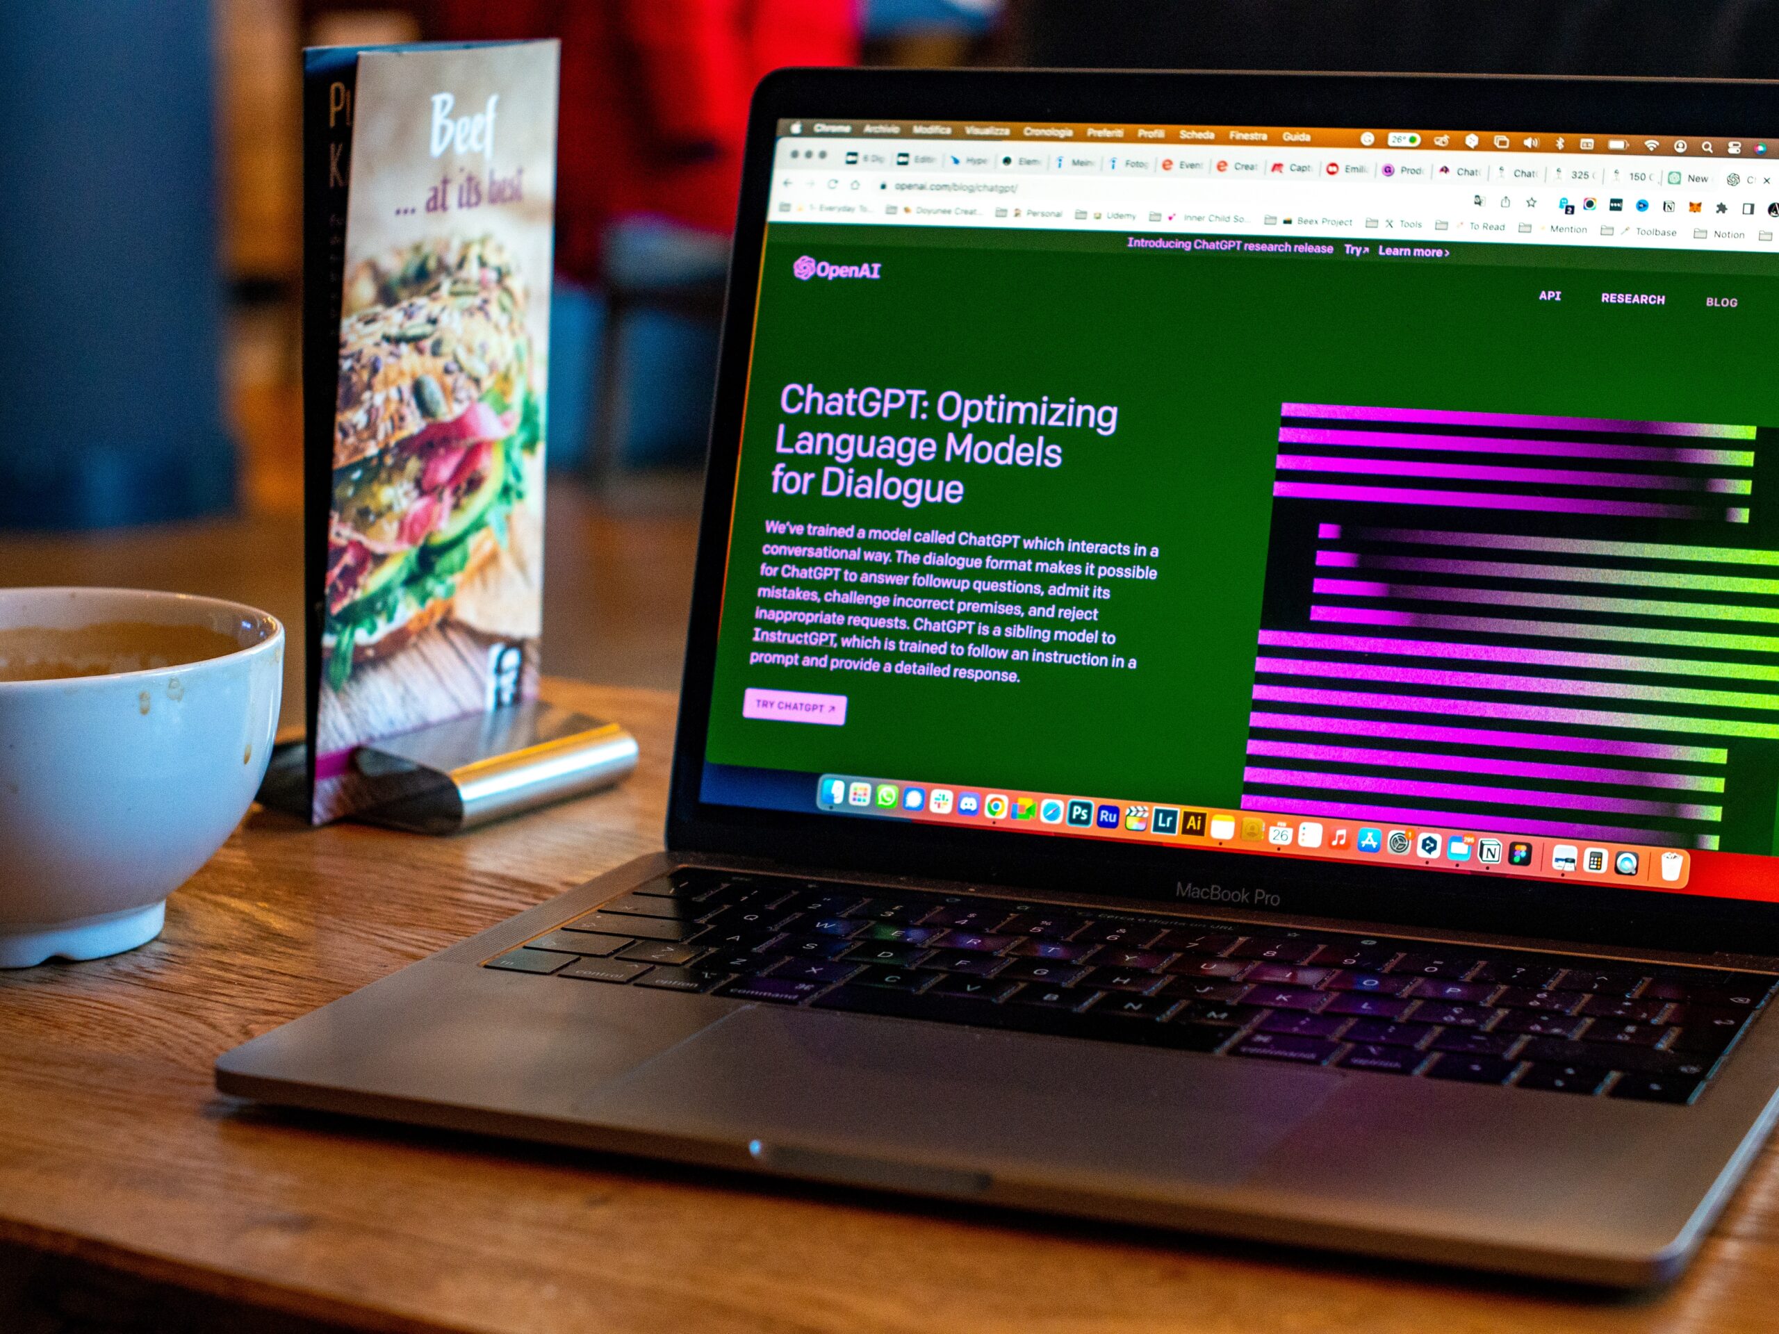This screenshot has width=1779, height=1334.
Task: Click the browser reload page button
Action: (840, 183)
